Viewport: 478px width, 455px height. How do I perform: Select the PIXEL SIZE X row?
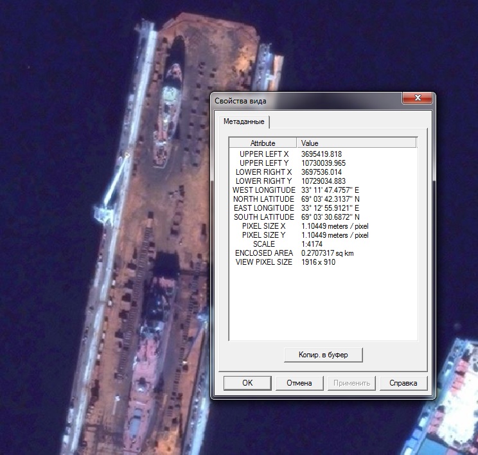(264, 226)
